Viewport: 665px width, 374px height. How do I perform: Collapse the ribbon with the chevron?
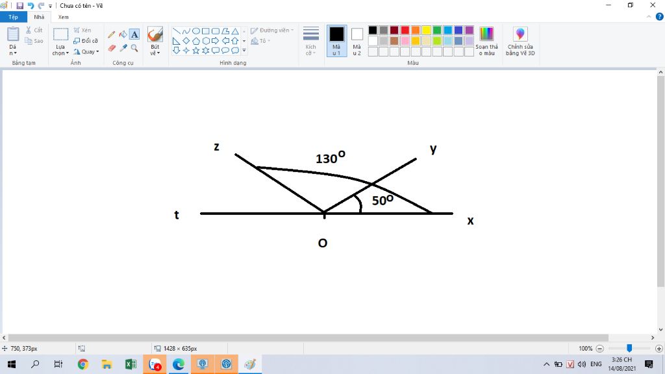tap(649, 17)
